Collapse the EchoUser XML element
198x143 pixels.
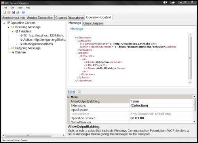point(78,56)
